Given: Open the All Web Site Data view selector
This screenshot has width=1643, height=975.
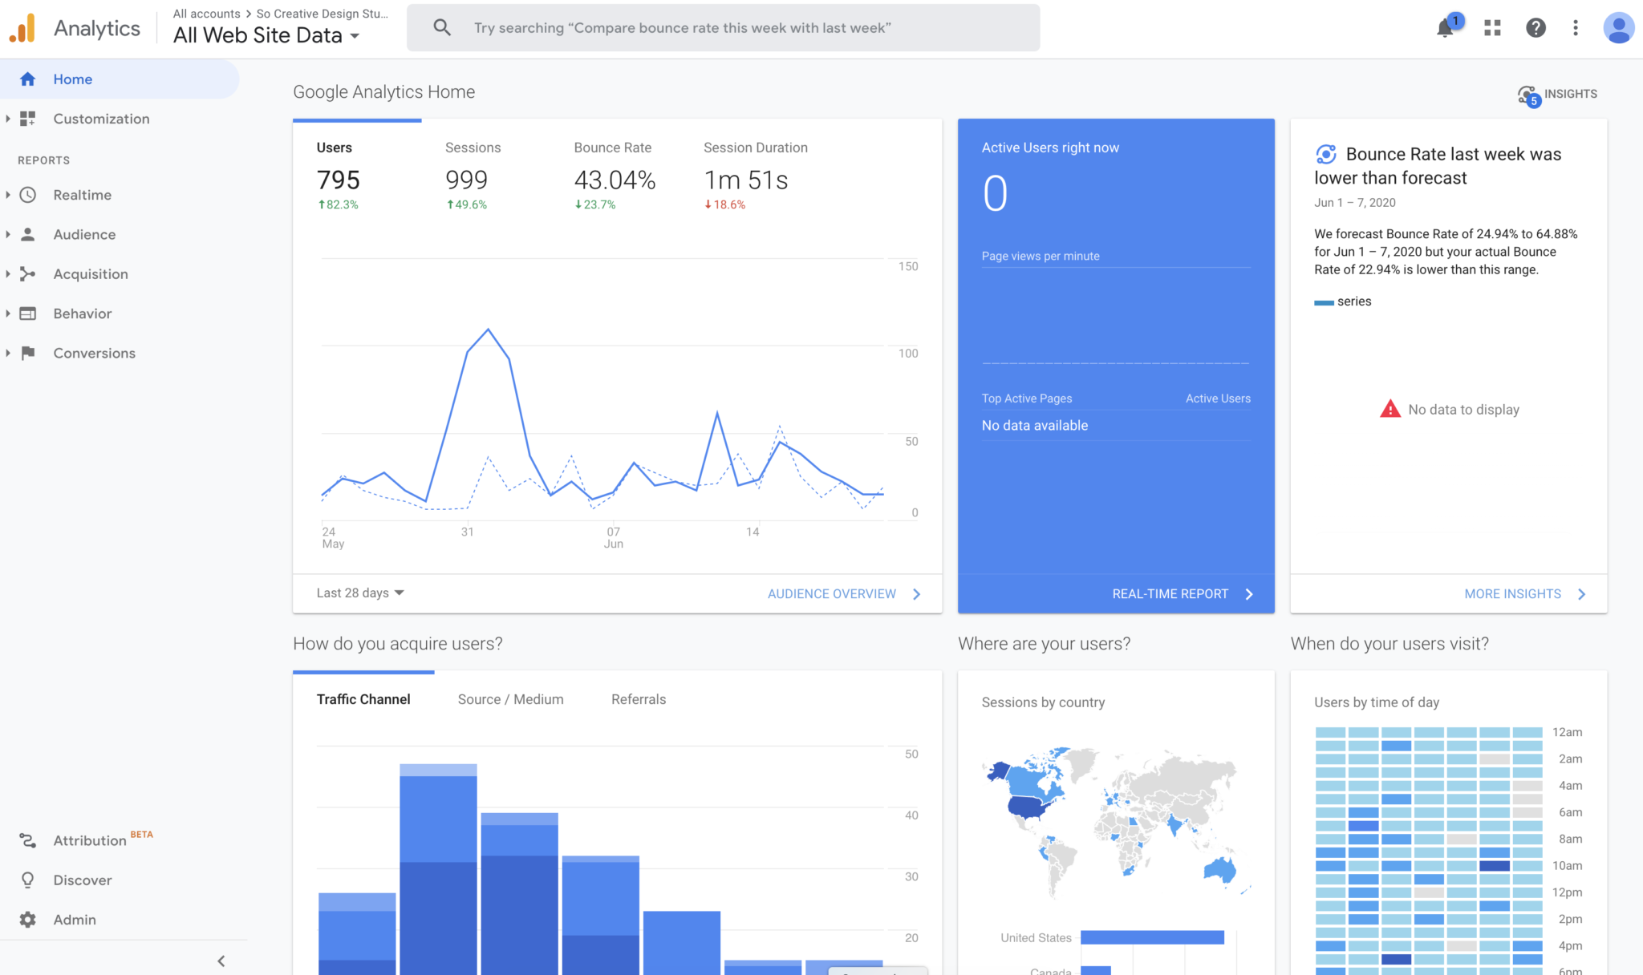Looking at the screenshot, I should pyautogui.click(x=266, y=35).
